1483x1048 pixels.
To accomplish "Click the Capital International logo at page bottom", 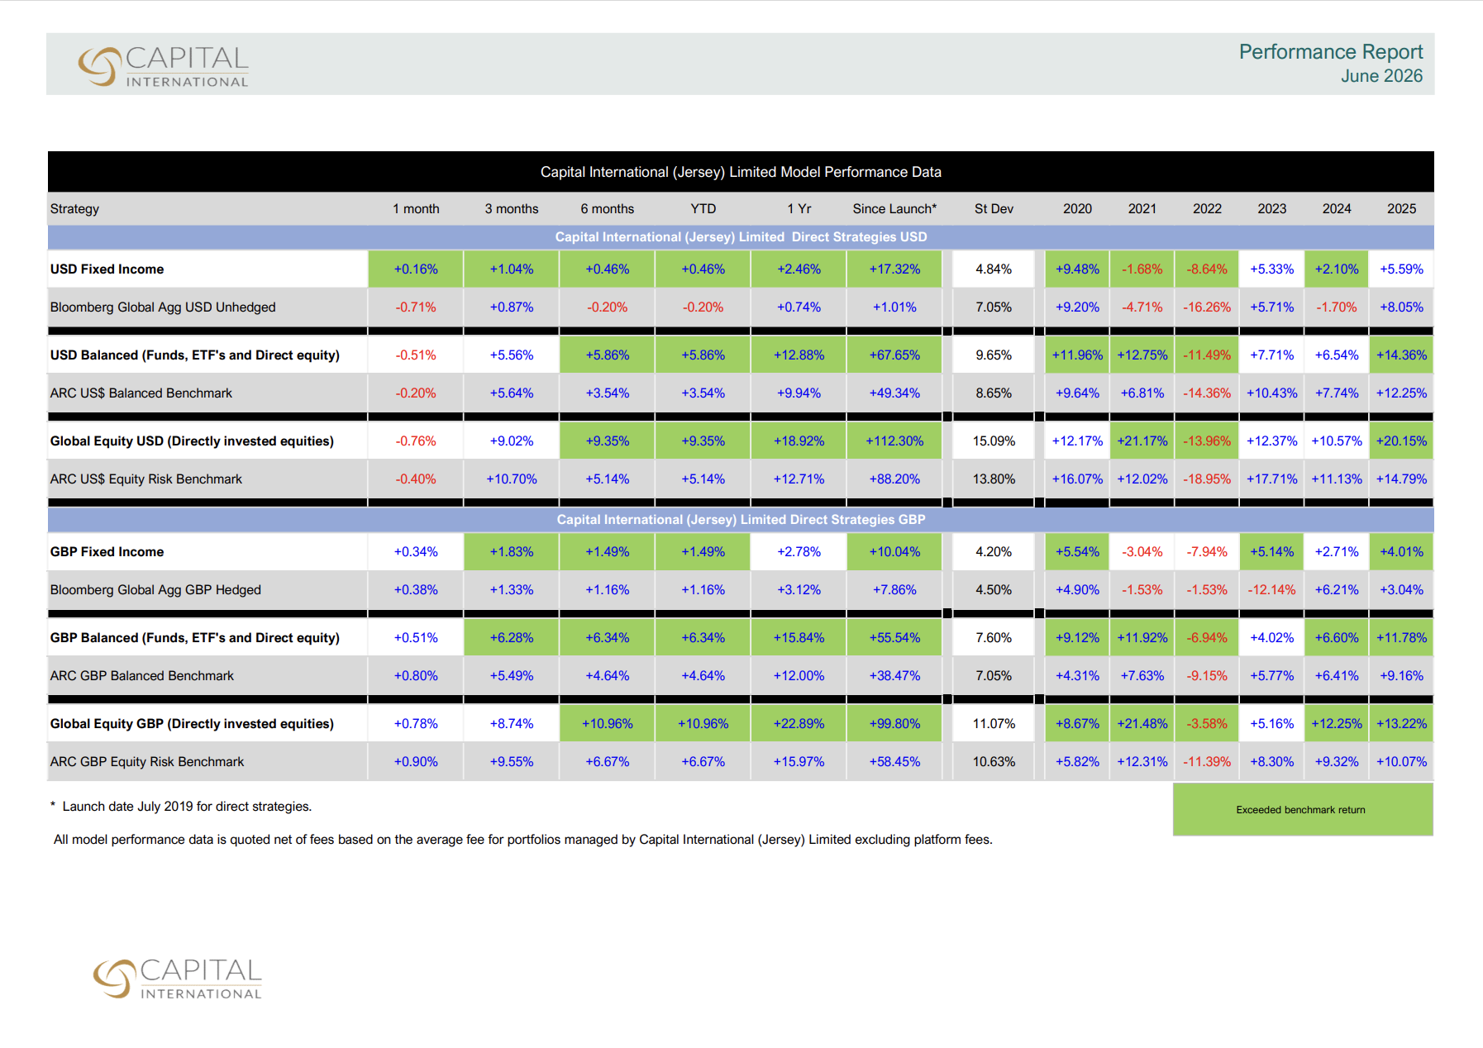I will click(178, 979).
